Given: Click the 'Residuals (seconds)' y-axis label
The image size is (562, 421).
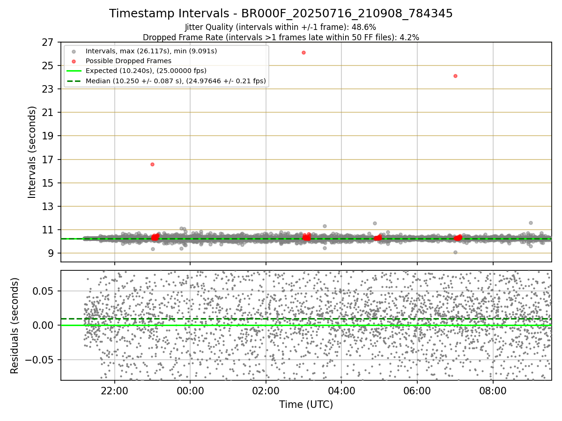Looking at the screenshot, I should point(15,326).
